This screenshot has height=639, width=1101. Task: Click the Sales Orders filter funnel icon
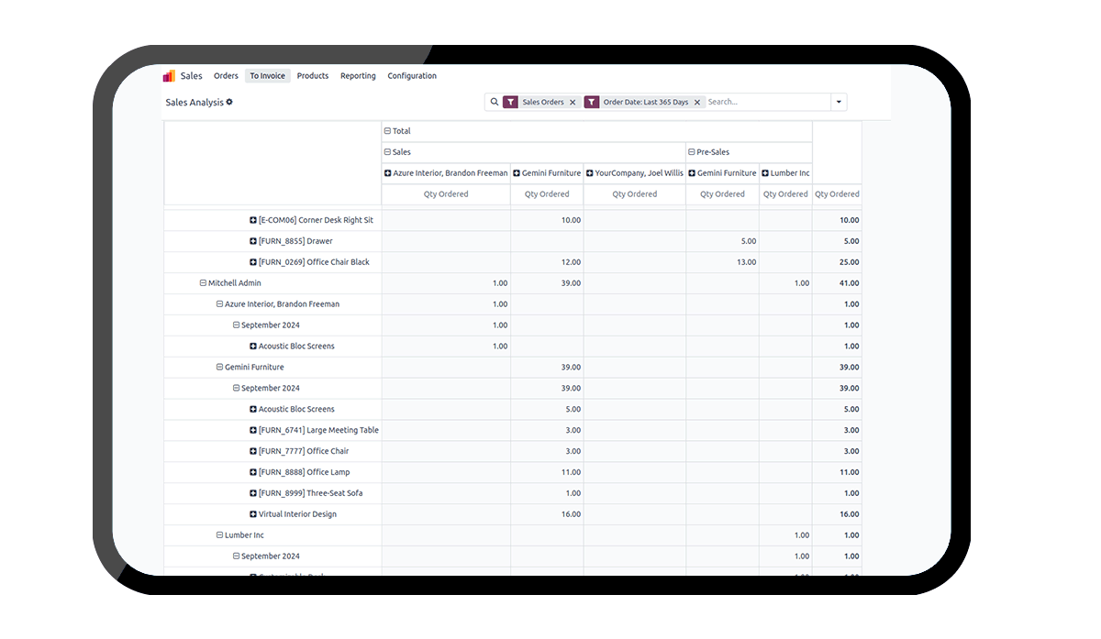[511, 103]
